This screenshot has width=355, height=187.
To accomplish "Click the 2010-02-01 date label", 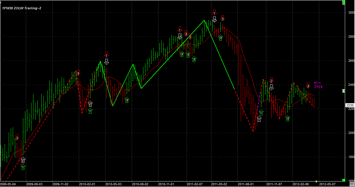I will (87, 184).
